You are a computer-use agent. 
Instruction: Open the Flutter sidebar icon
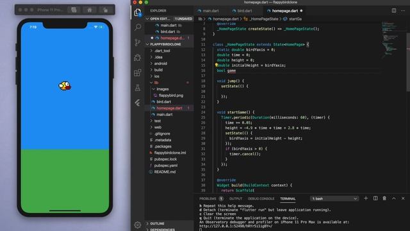click(138, 103)
